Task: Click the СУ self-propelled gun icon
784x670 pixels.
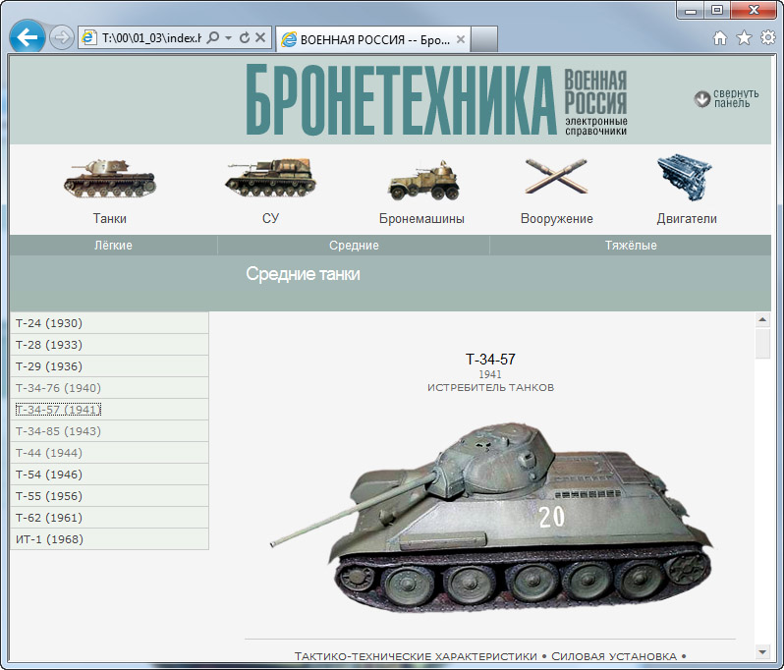Action: click(270, 178)
